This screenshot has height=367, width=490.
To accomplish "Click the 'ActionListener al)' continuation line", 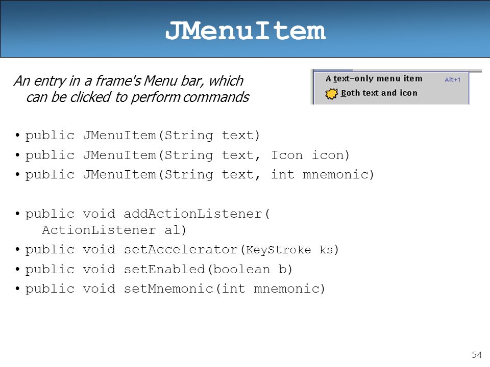I will pyautogui.click(x=114, y=230).
